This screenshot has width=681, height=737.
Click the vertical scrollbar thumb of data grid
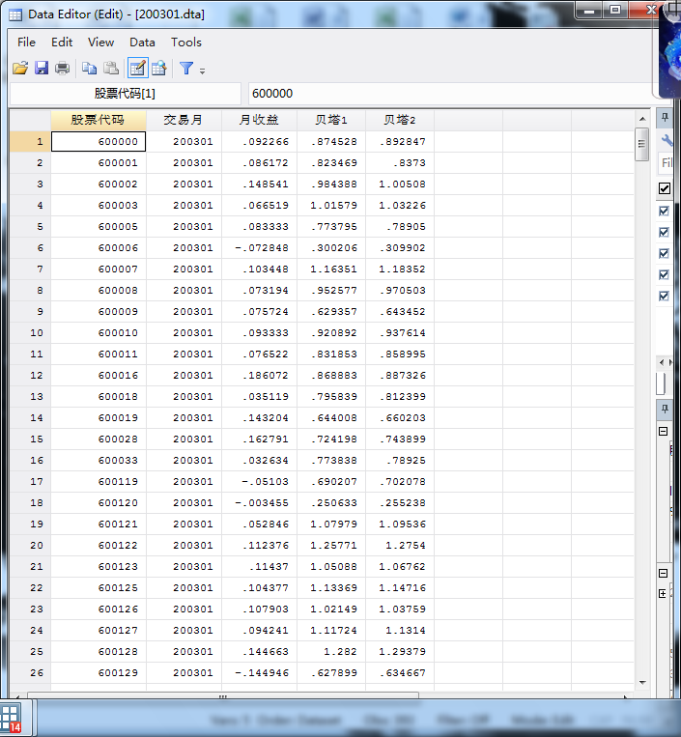(x=642, y=144)
